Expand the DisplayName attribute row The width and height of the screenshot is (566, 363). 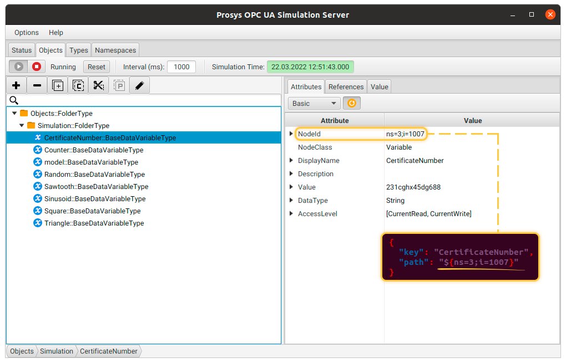pyautogui.click(x=291, y=160)
